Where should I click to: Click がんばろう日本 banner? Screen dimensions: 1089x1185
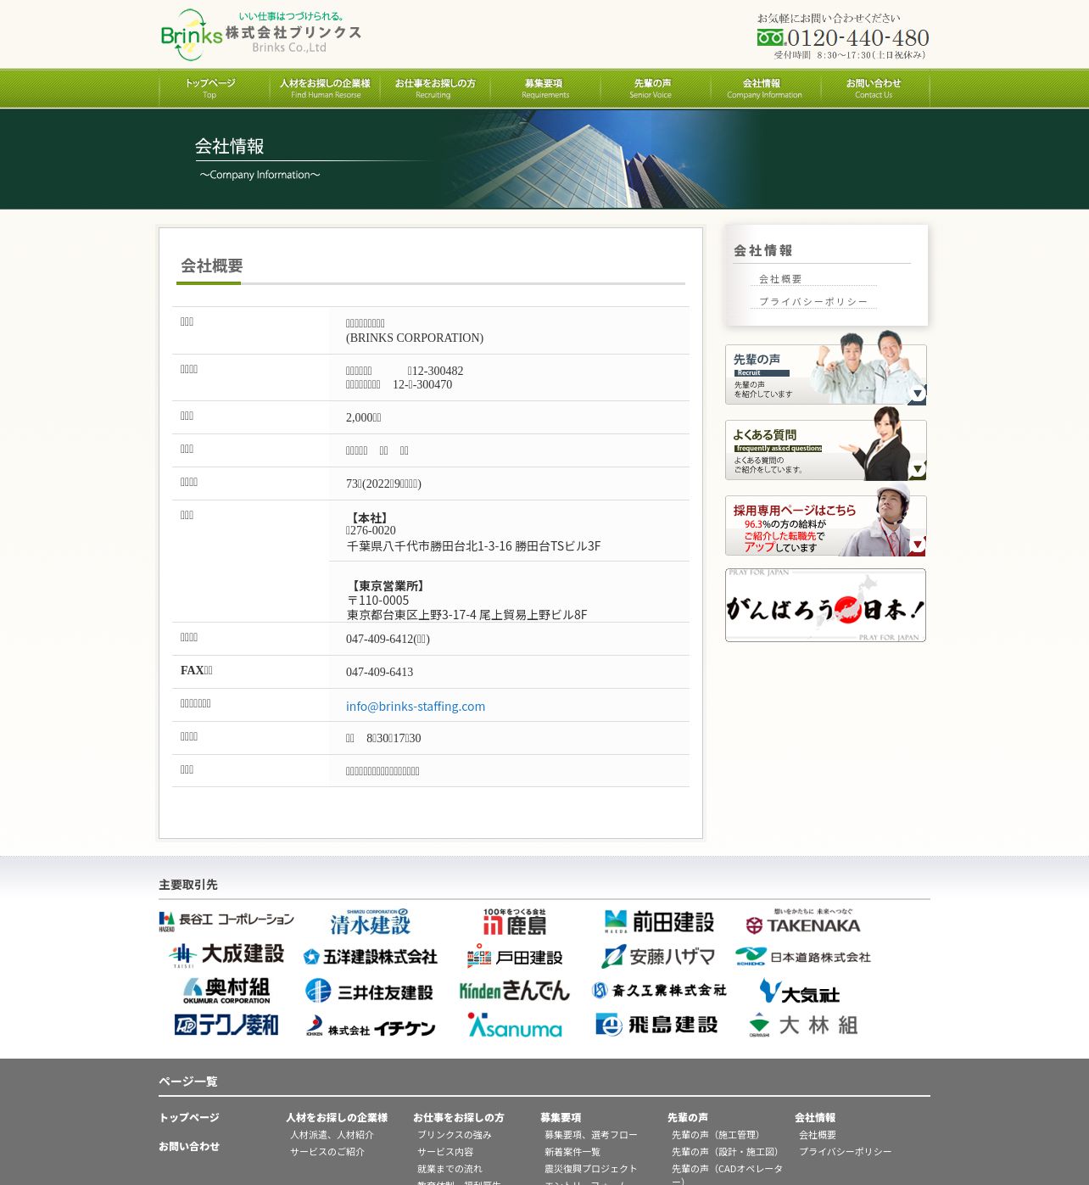point(825,605)
